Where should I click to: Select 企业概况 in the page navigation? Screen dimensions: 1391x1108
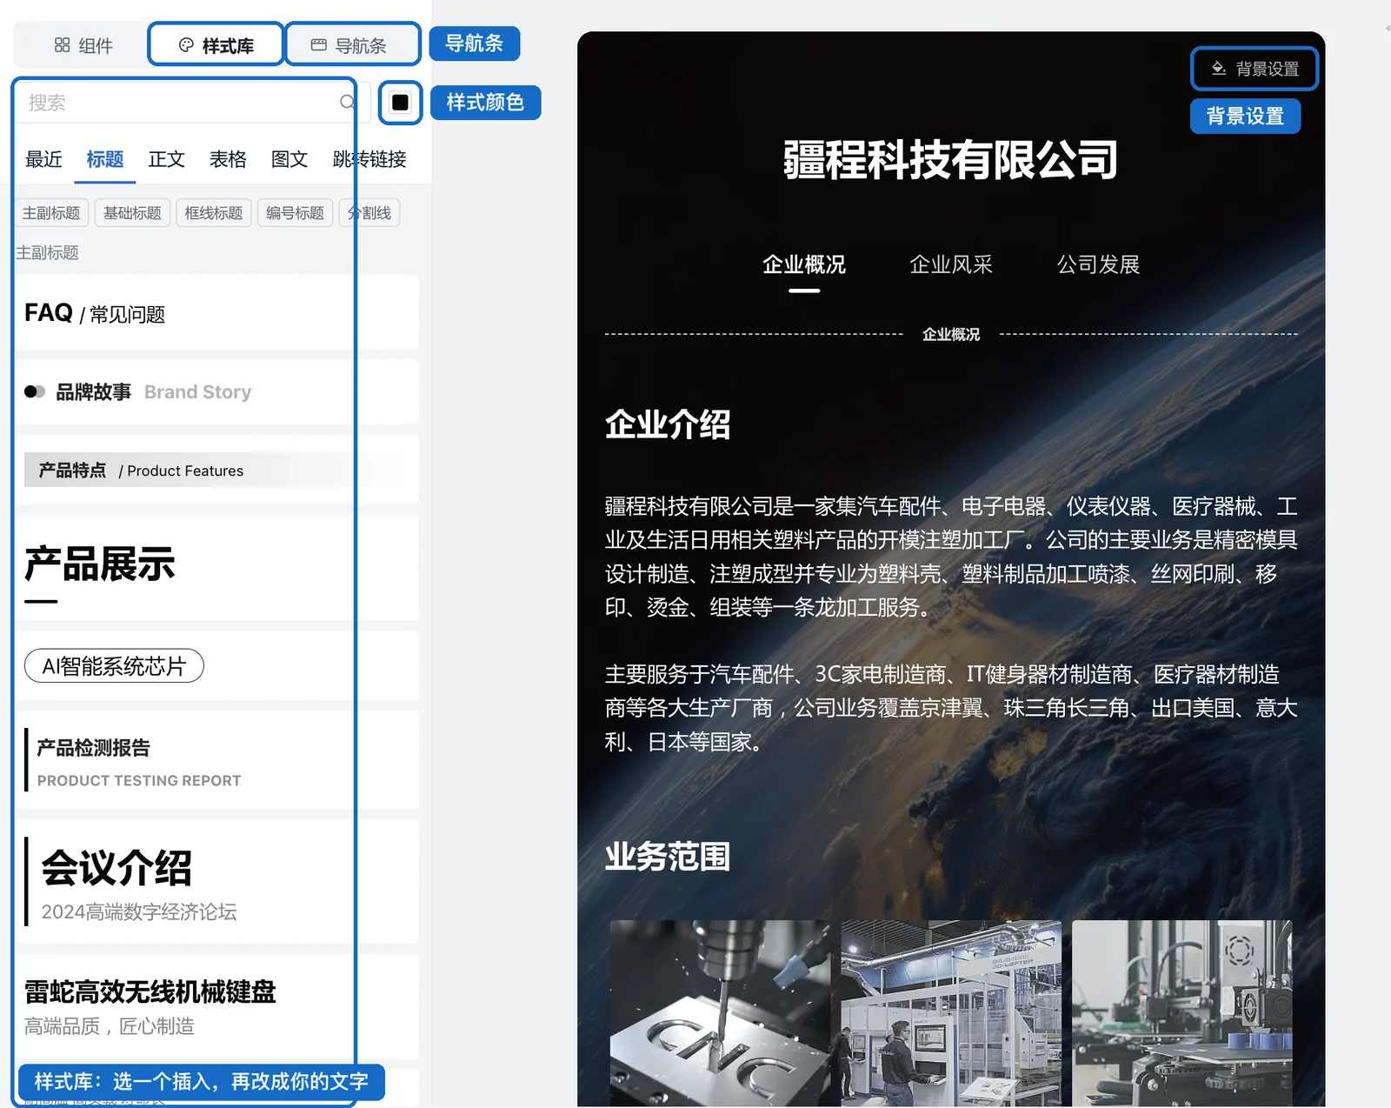804,264
